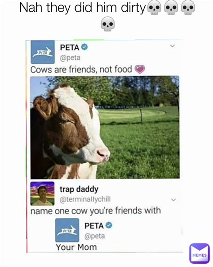Open the cow photo in the tweet
Image resolution: width=213 pixels, height=267 pixels.
(105, 127)
